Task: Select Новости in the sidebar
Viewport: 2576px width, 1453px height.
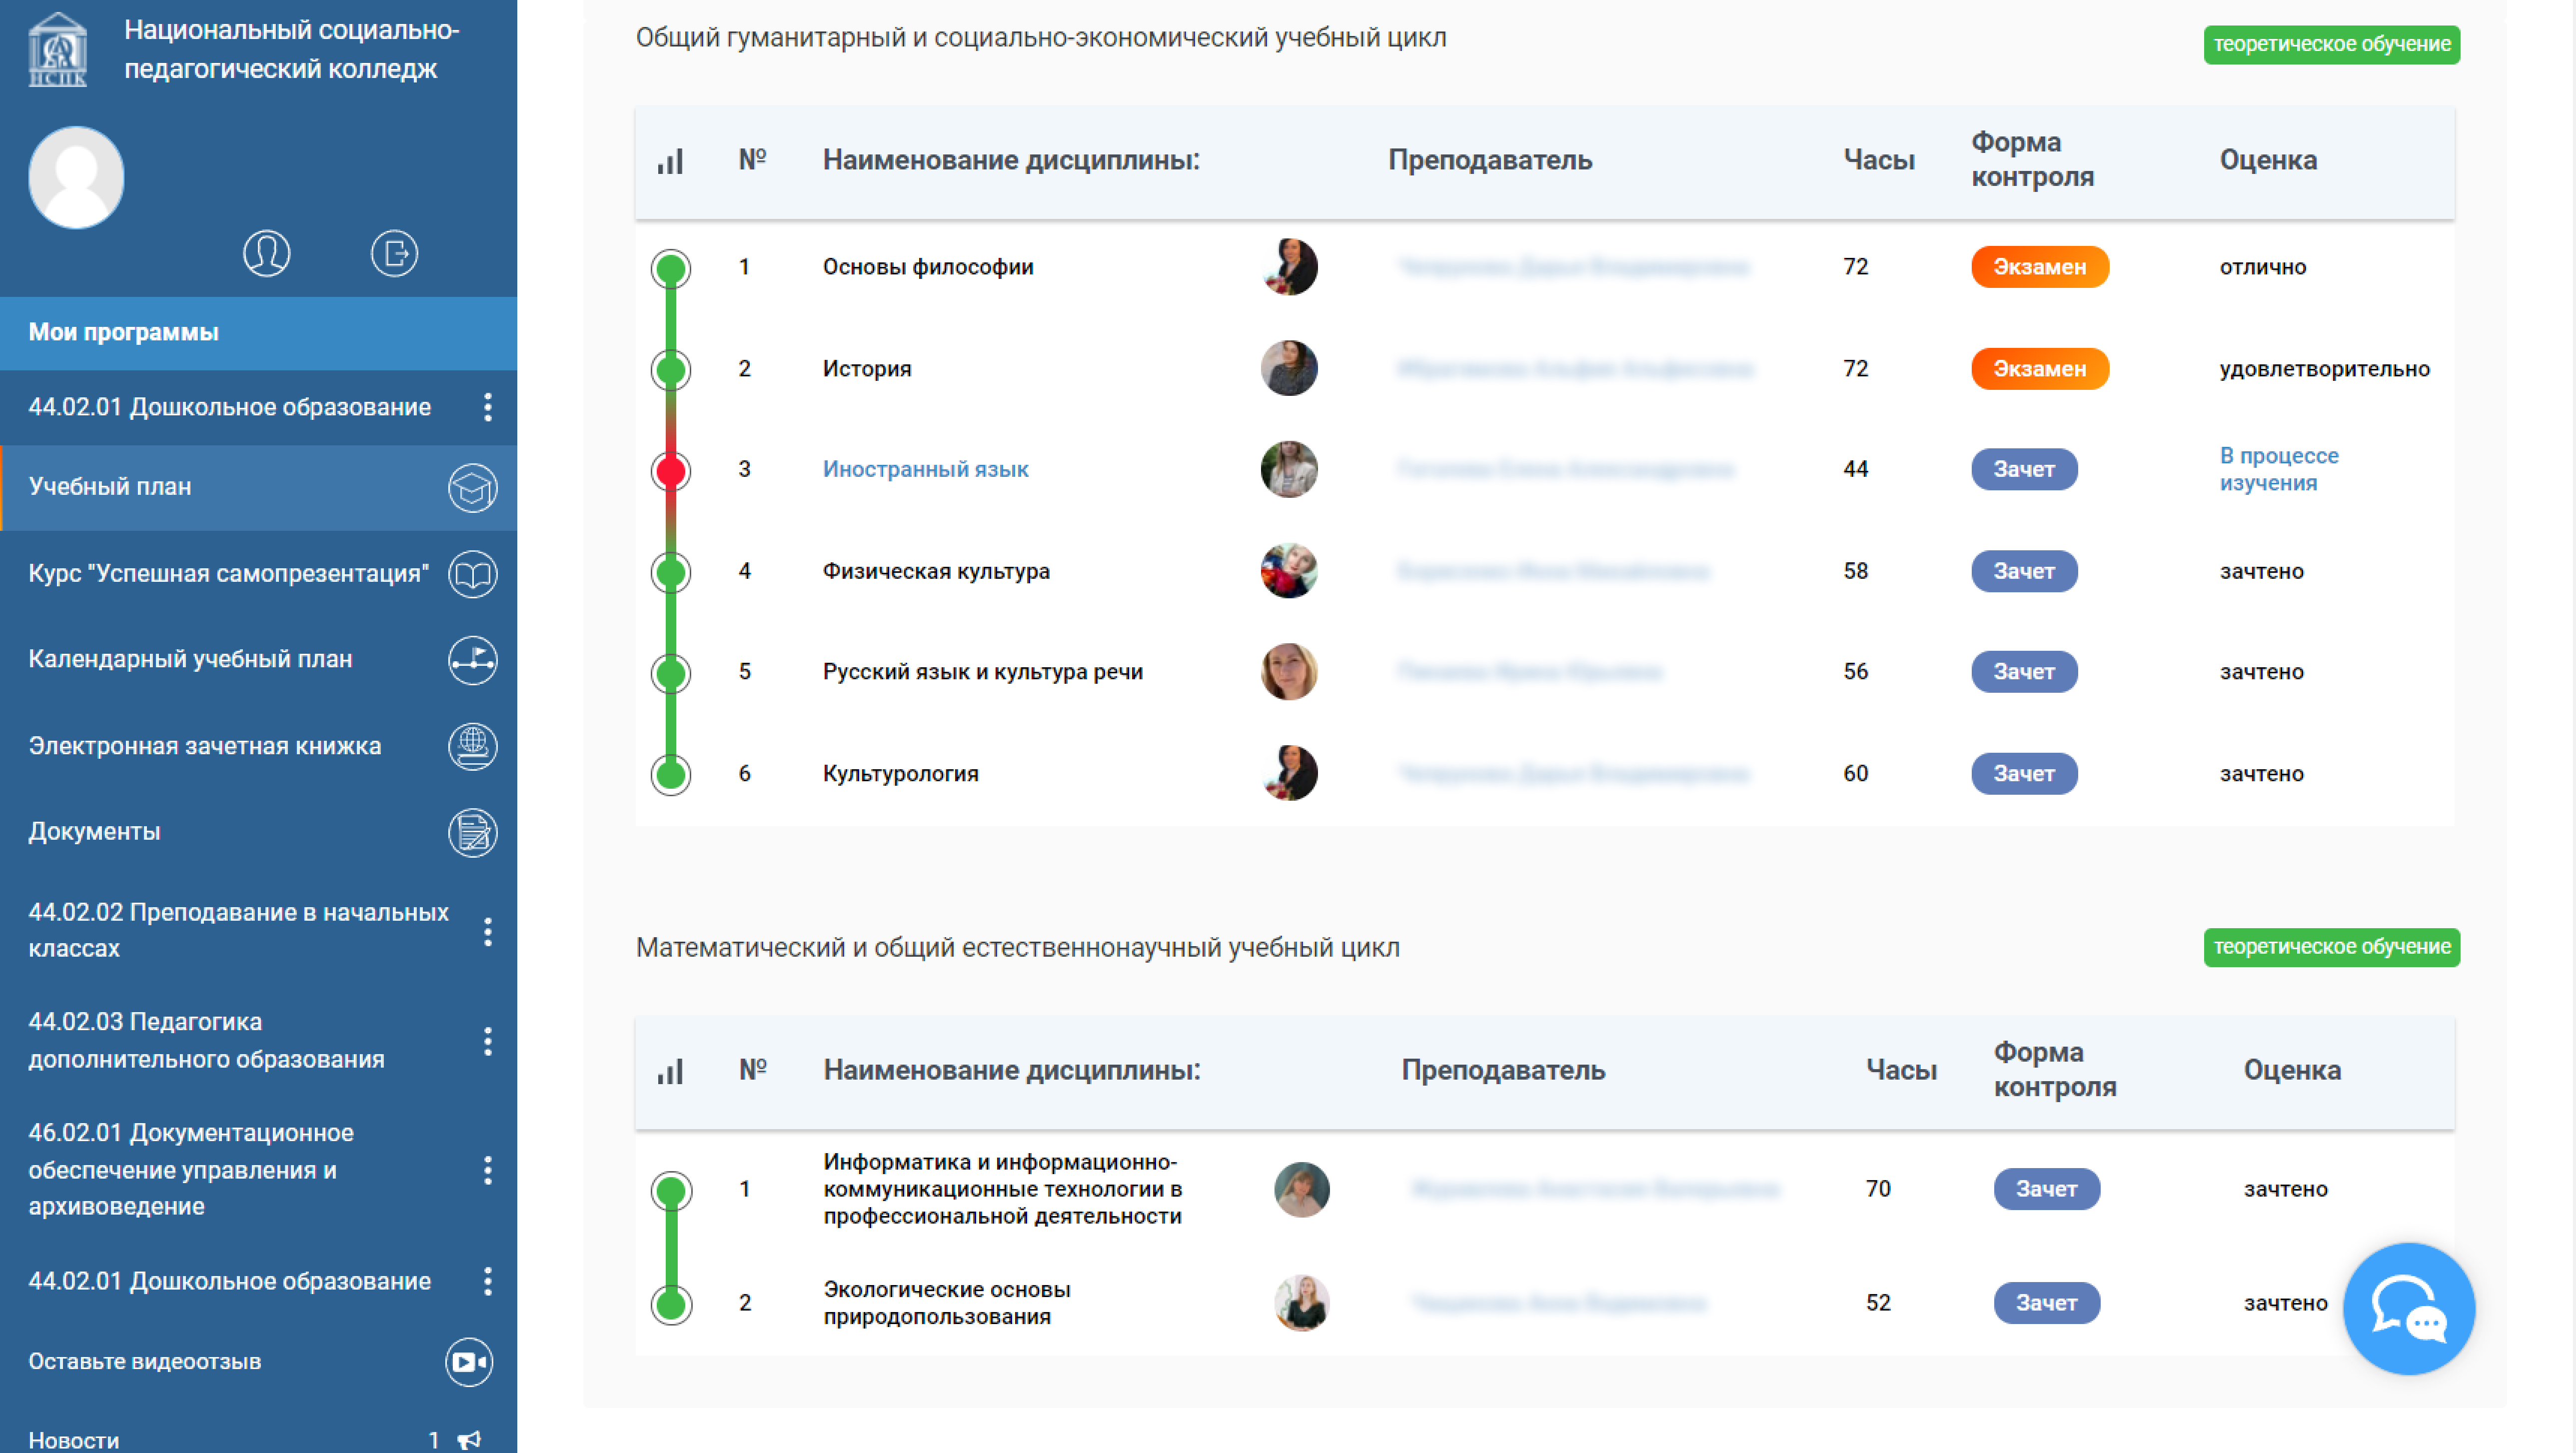Action: point(74,1440)
